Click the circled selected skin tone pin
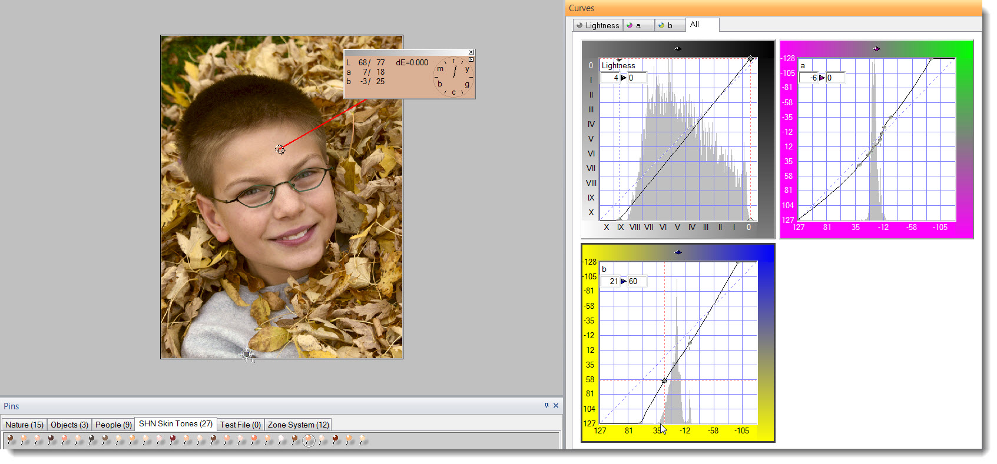Screen dimensions: 997x464 click(x=309, y=440)
